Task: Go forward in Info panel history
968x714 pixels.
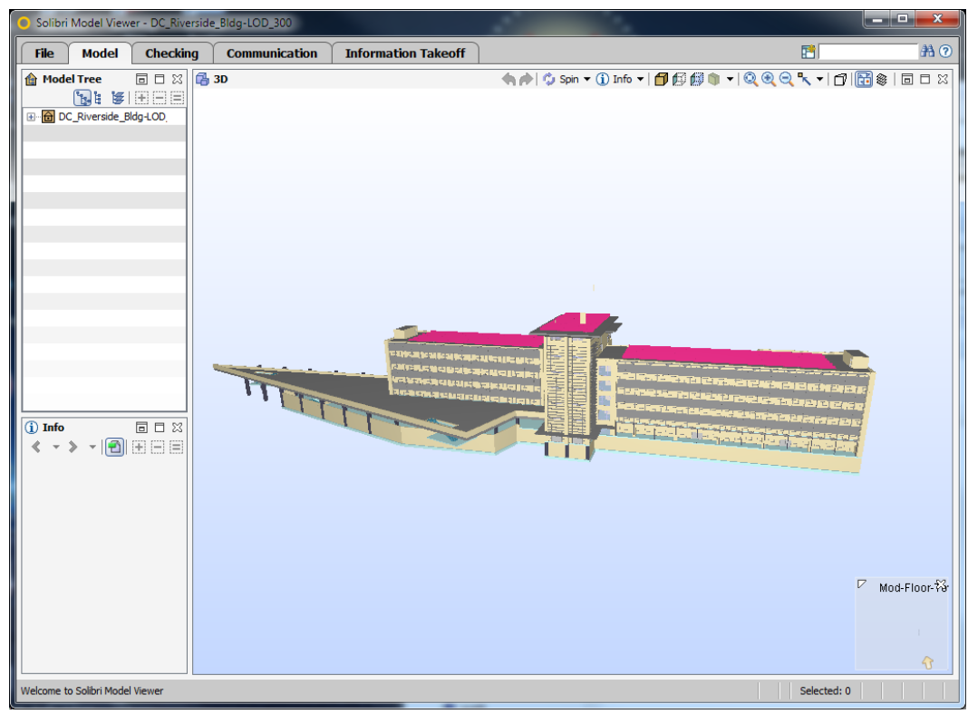Action: tap(73, 447)
